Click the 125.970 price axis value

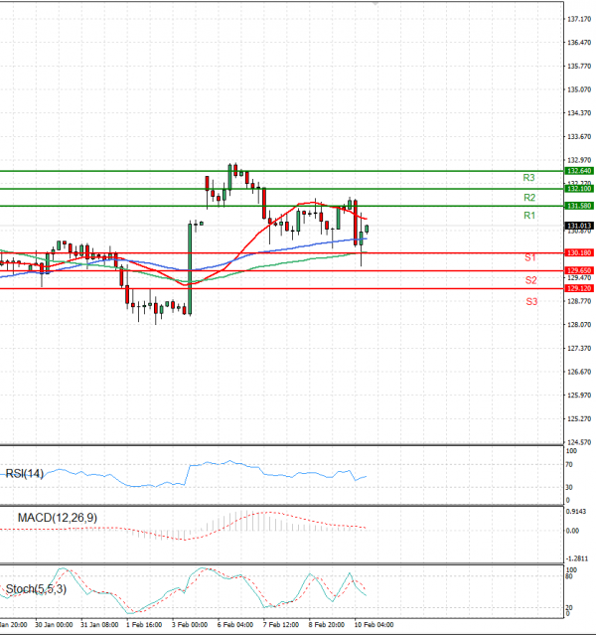[579, 396]
